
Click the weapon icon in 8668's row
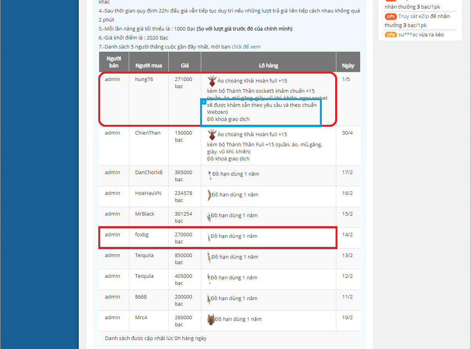[209, 299]
